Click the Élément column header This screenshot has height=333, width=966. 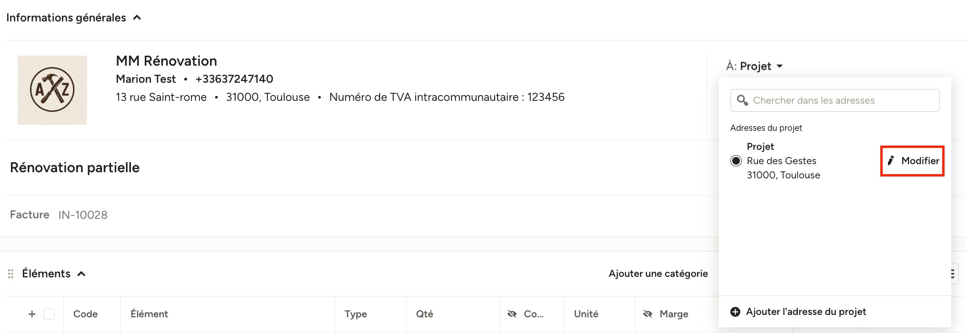(149, 314)
